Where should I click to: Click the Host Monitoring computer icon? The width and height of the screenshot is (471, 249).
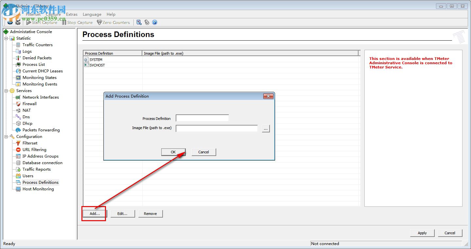point(18,189)
